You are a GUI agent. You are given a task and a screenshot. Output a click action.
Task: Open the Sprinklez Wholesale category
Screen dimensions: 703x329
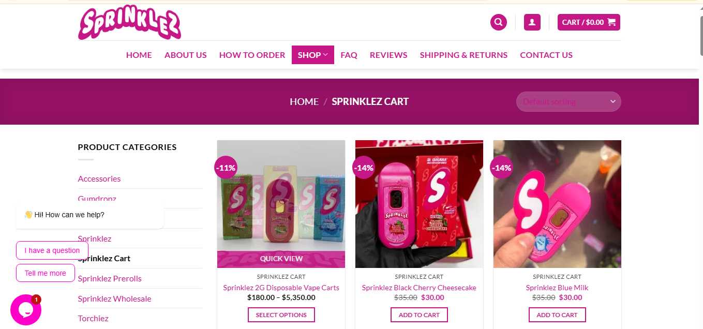[x=114, y=298]
